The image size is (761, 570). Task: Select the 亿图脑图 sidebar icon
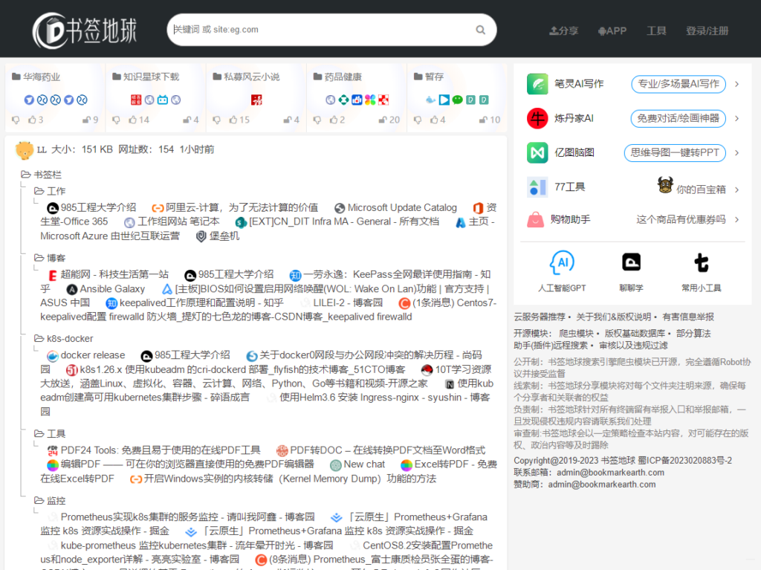(537, 152)
